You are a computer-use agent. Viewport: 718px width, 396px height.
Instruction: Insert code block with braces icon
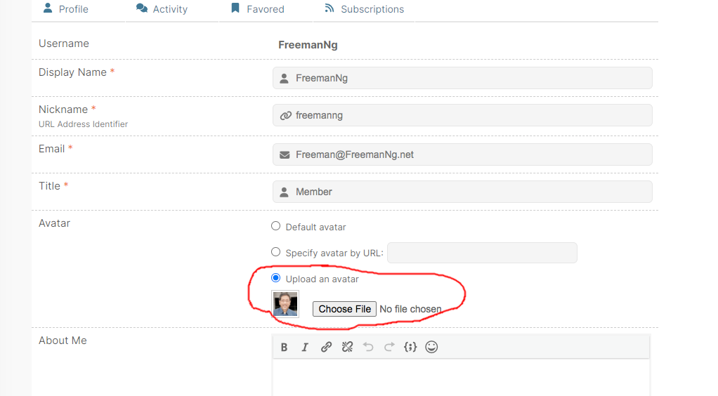click(410, 347)
